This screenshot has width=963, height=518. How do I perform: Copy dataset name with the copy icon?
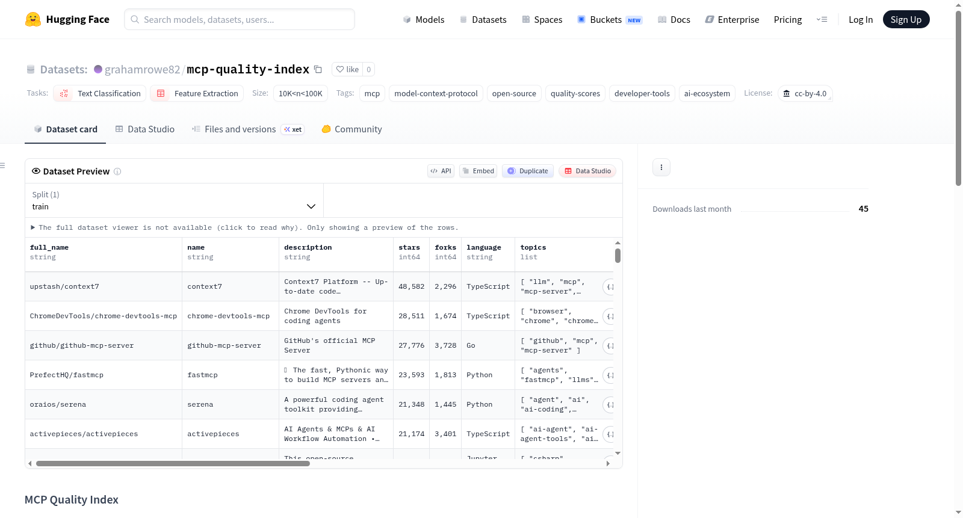(318, 69)
